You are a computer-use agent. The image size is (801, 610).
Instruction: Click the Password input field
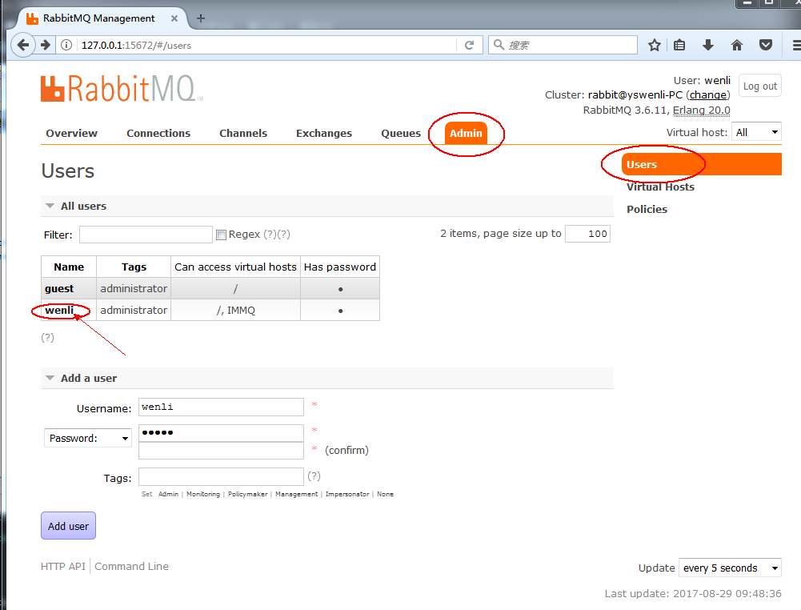(221, 433)
